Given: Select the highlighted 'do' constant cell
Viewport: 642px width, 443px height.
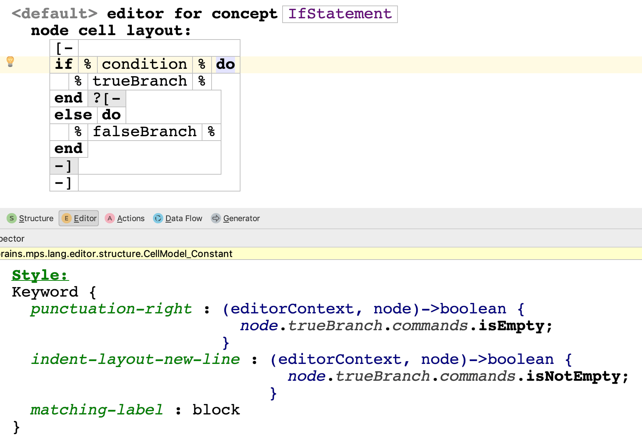Looking at the screenshot, I should [225, 64].
